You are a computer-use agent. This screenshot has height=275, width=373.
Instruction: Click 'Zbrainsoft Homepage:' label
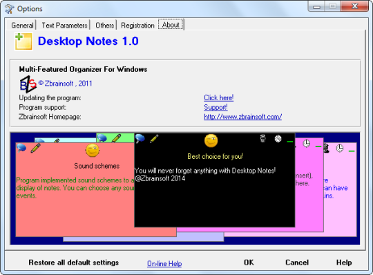(x=50, y=117)
